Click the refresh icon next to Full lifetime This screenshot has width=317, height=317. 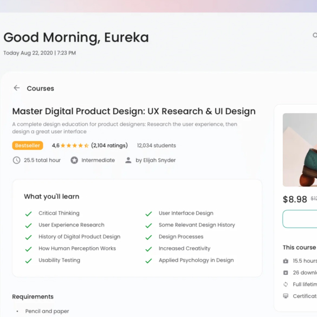click(x=286, y=284)
